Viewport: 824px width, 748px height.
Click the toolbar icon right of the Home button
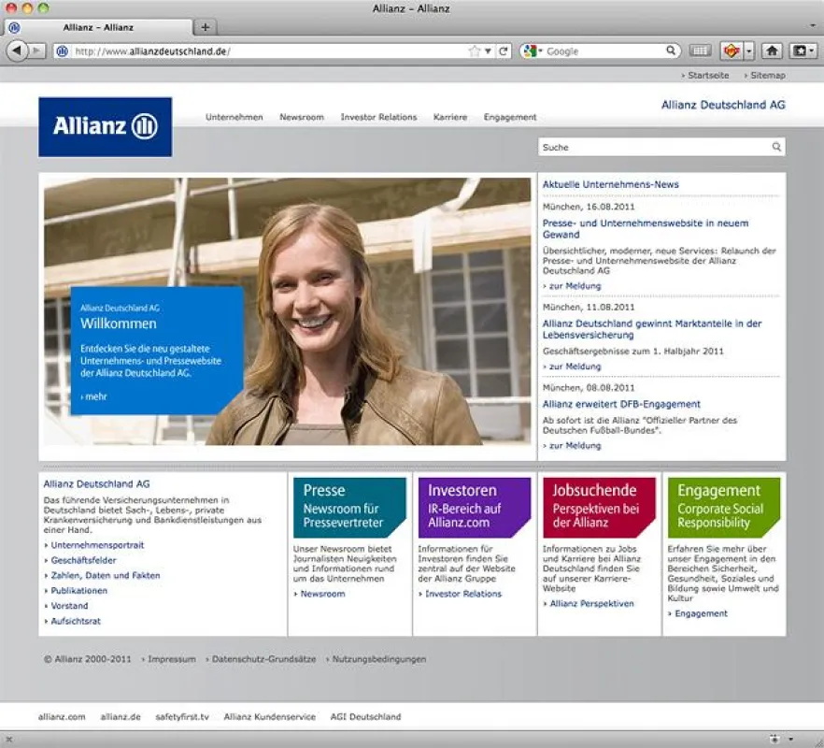pos(802,51)
